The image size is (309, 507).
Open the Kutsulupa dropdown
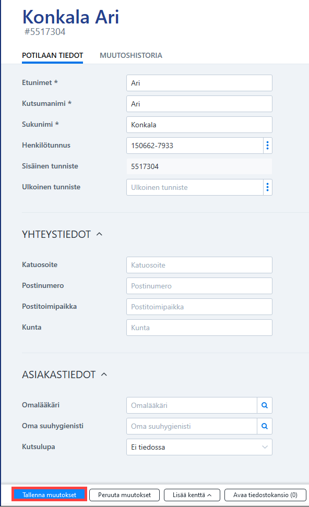[x=199, y=447]
